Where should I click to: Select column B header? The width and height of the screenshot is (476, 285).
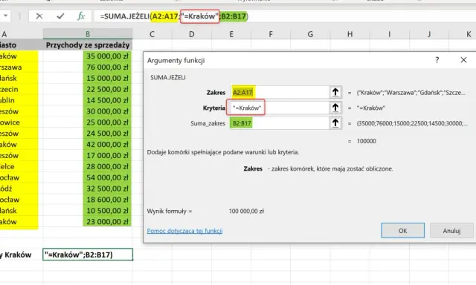pos(88,34)
